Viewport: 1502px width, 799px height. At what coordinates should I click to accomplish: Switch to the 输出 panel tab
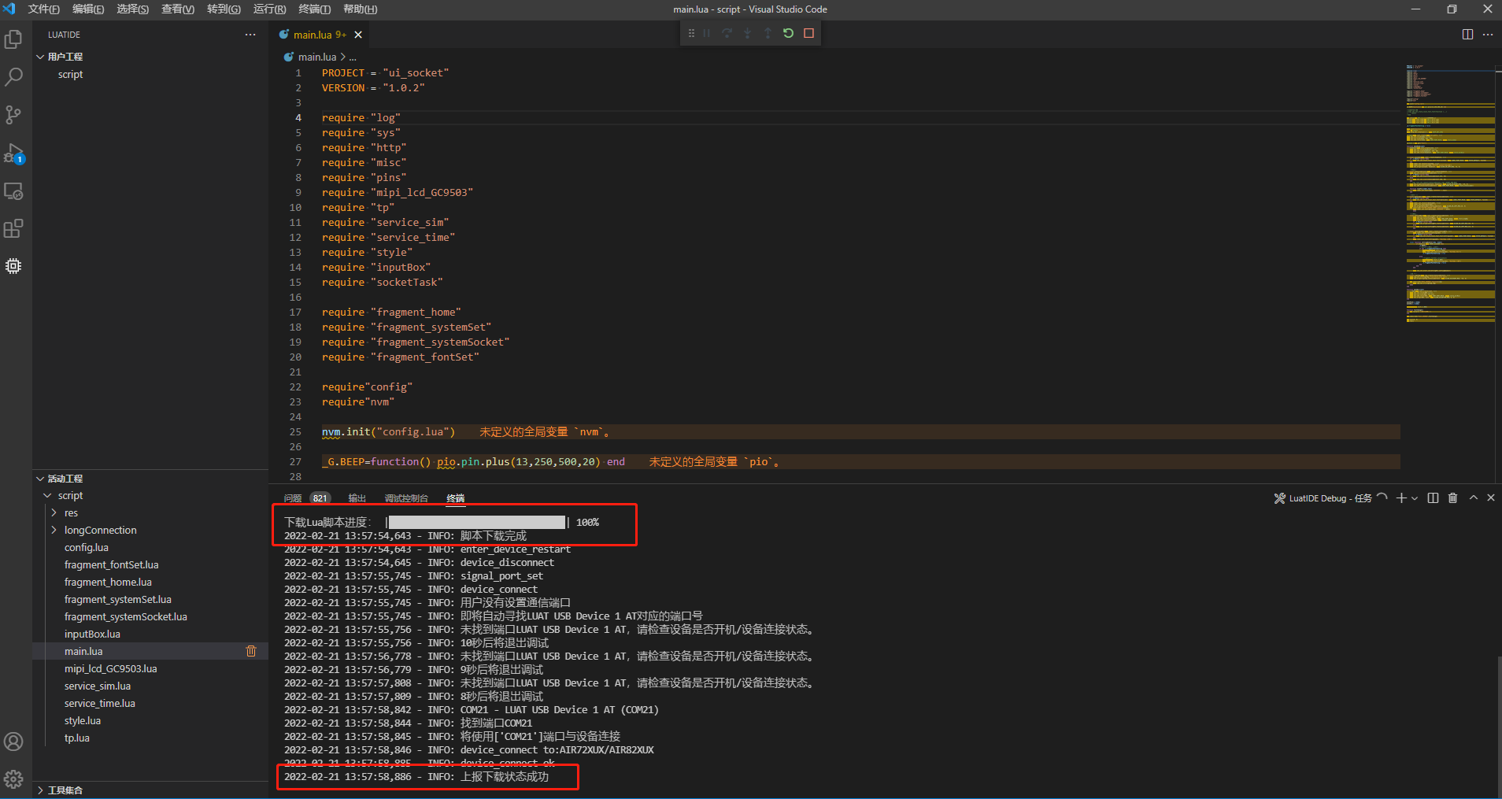click(357, 498)
